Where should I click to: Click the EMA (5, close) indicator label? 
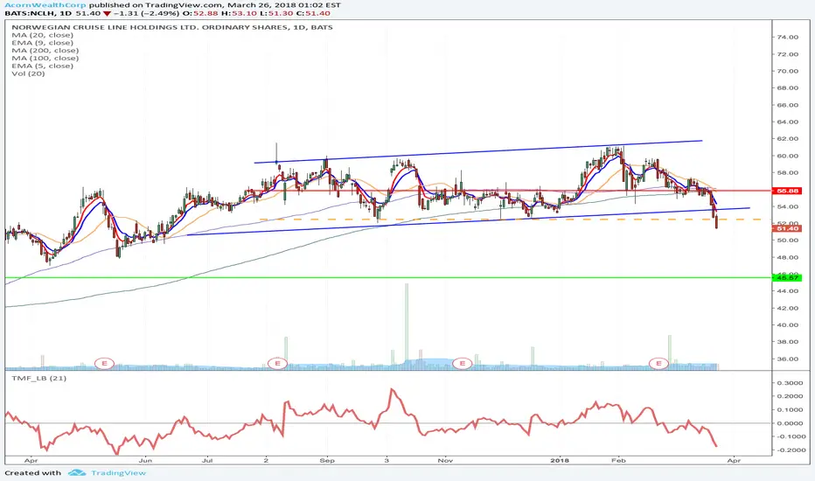pos(42,66)
